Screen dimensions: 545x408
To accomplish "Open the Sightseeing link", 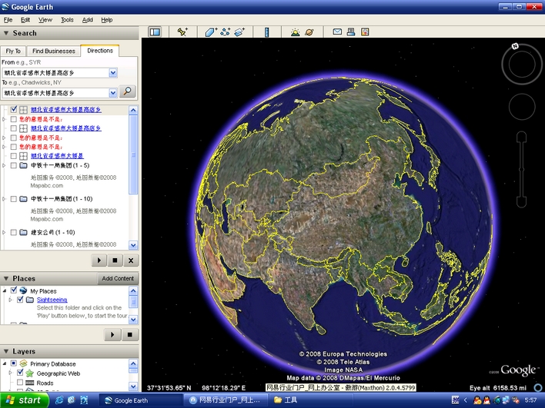I will [x=52, y=300].
